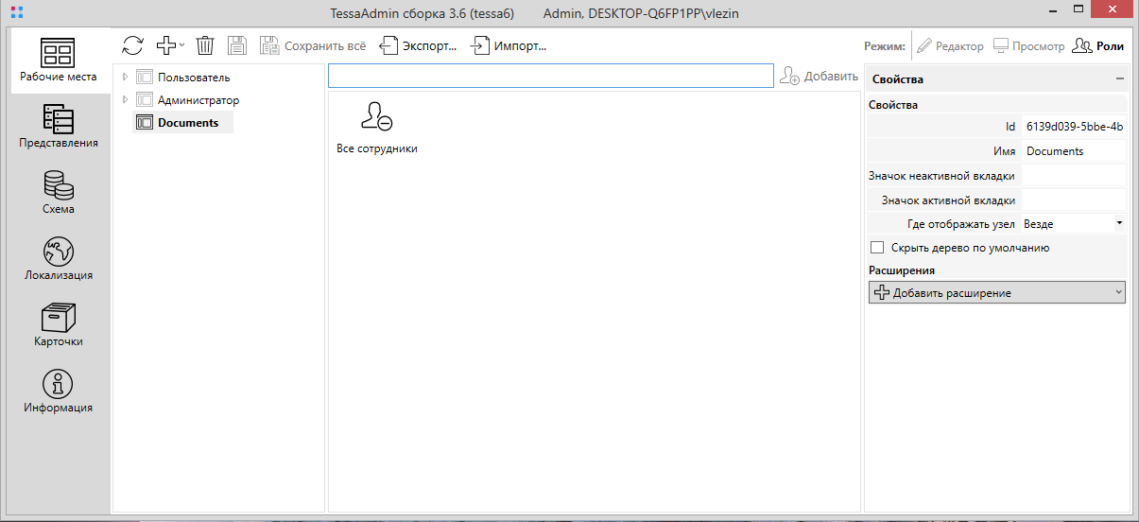Click the Импорт button

(509, 45)
